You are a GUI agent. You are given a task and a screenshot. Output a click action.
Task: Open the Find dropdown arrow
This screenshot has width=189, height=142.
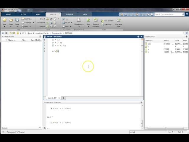(71, 26)
